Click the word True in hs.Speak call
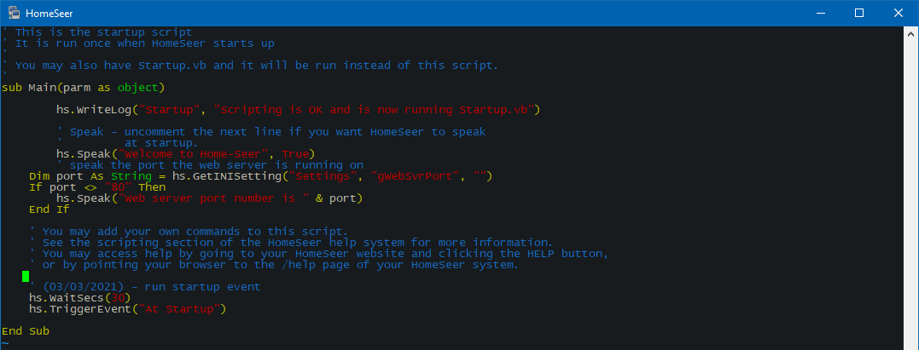 coord(295,154)
